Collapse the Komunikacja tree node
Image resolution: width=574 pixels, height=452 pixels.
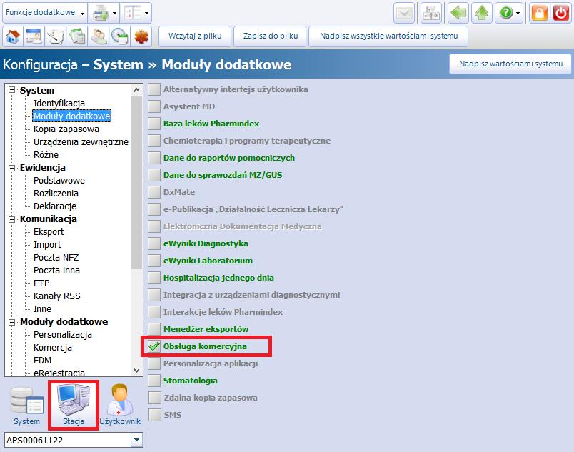point(12,219)
